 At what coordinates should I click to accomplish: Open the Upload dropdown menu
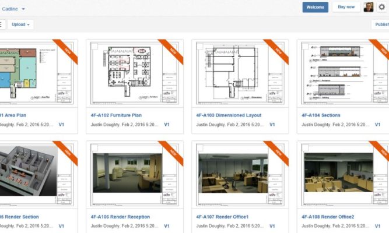click(20, 24)
